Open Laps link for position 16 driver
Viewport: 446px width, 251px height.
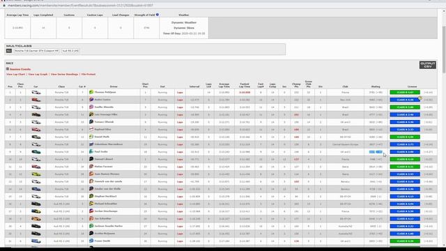[180, 204]
